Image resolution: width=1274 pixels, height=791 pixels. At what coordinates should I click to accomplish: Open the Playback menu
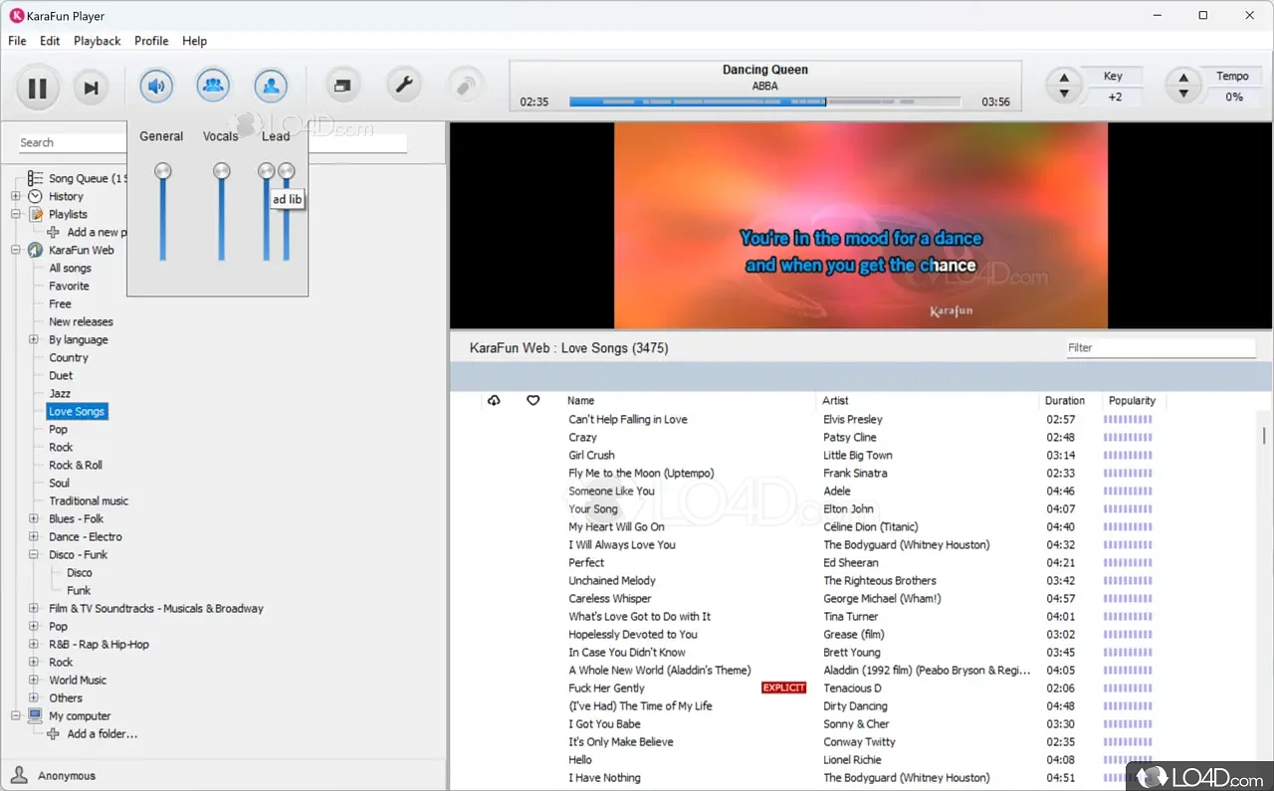tap(98, 41)
